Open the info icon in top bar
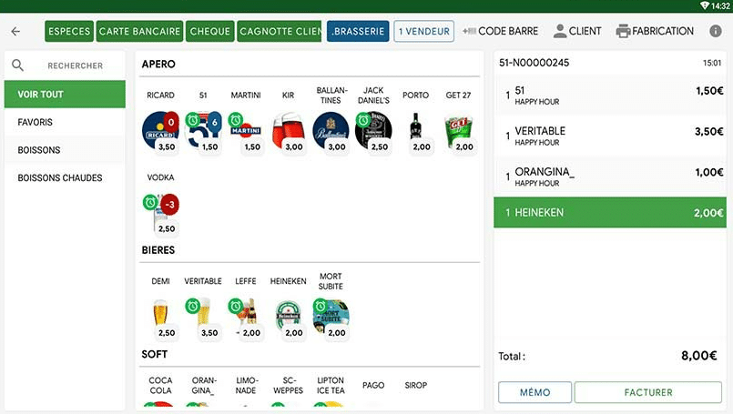This screenshot has width=733, height=414. pyautogui.click(x=715, y=31)
